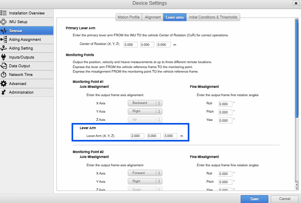
Task: Click the Inputs/Outputs plug icon
Action: tap(4, 57)
